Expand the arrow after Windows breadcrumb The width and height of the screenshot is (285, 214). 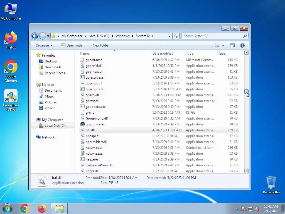(x=132, y=36)
